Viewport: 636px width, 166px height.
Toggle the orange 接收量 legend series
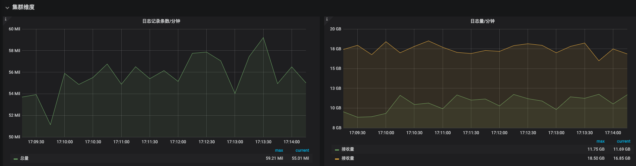click(x=348, y=158)
